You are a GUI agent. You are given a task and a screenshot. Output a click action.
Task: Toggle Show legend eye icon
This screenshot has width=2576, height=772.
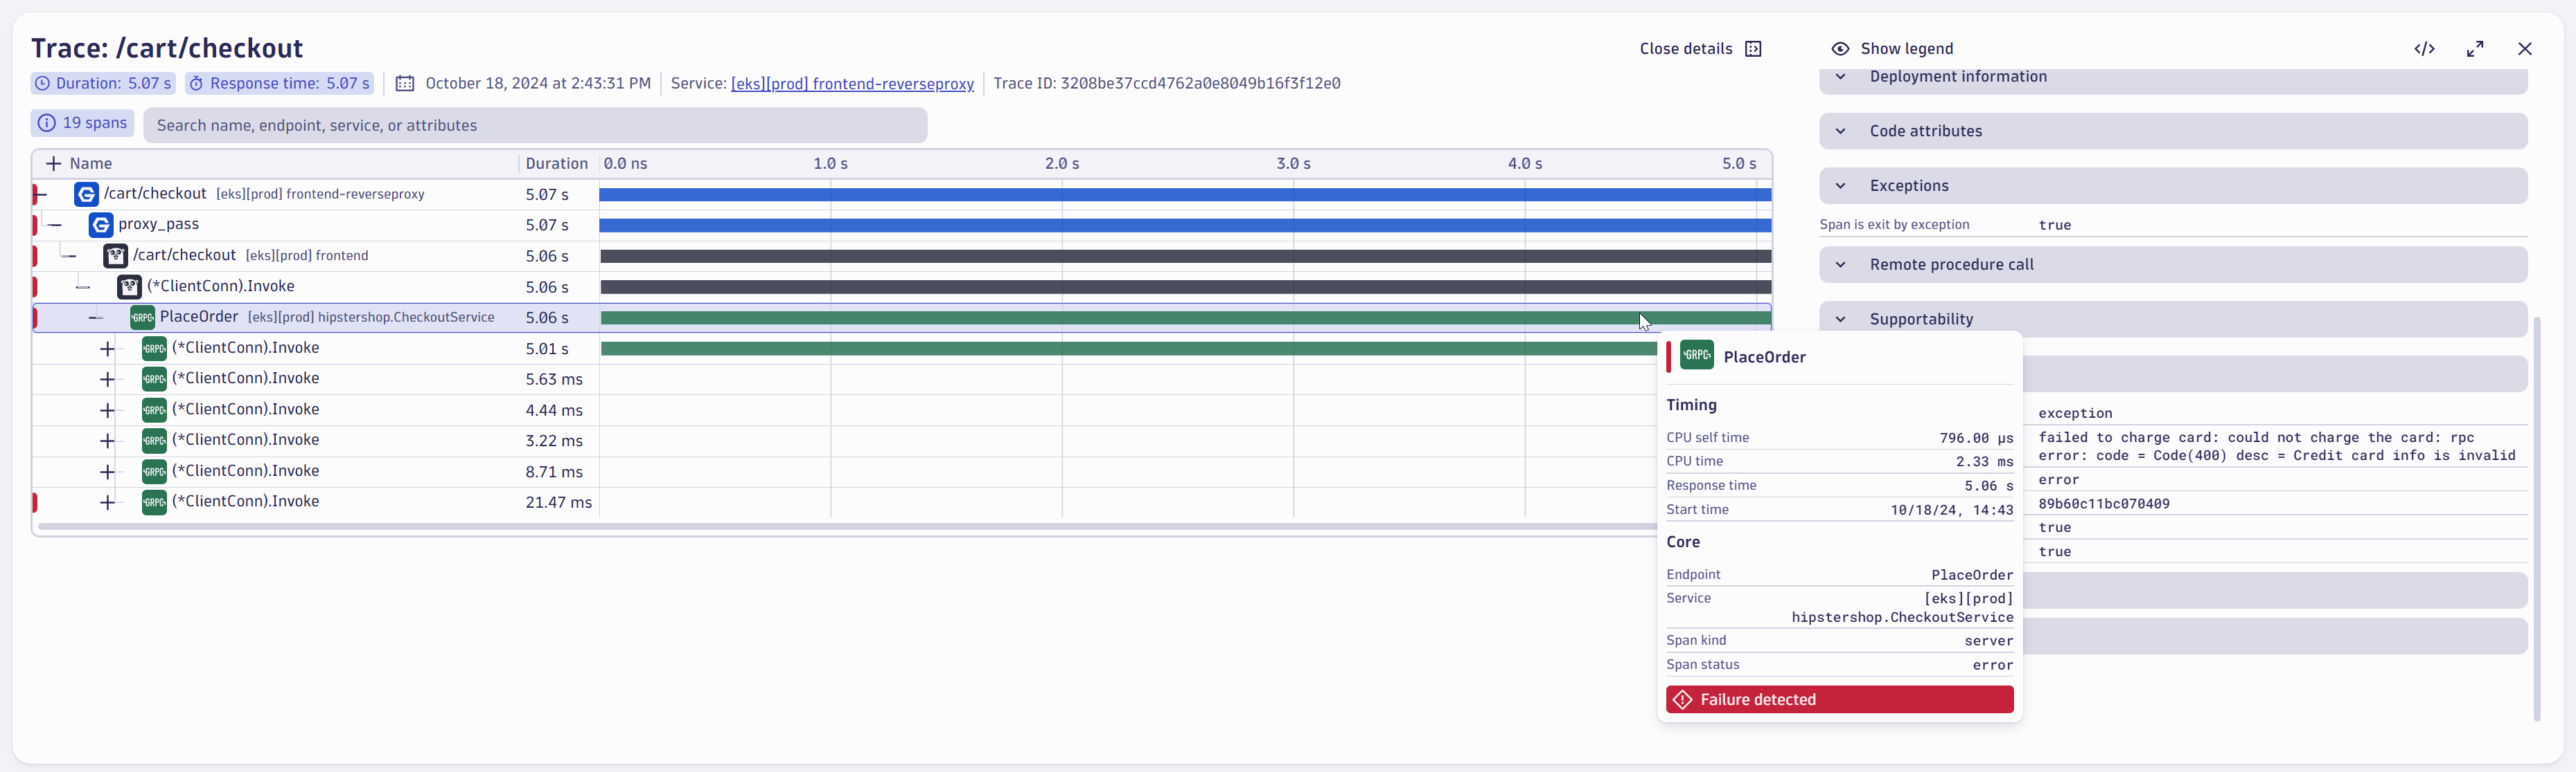(1840, 49)
